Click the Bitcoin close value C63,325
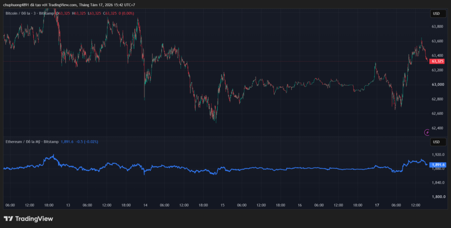This screenshot has width=451, height=228. [110, 13]
